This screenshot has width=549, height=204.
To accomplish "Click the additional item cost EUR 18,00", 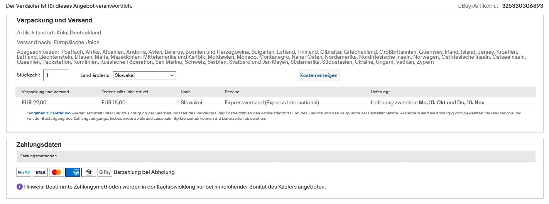I will [113, 103].
